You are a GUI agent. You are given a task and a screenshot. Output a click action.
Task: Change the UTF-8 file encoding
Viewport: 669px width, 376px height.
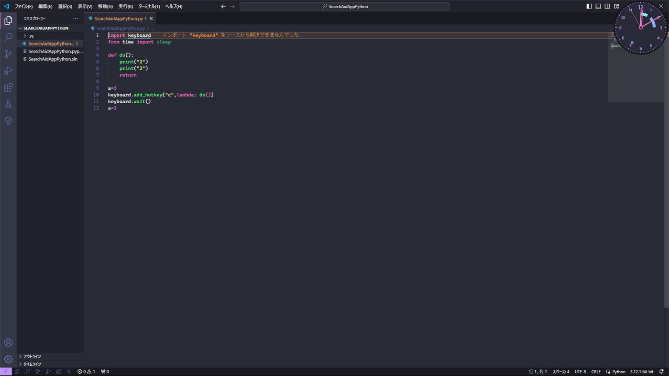pos(580,372)
